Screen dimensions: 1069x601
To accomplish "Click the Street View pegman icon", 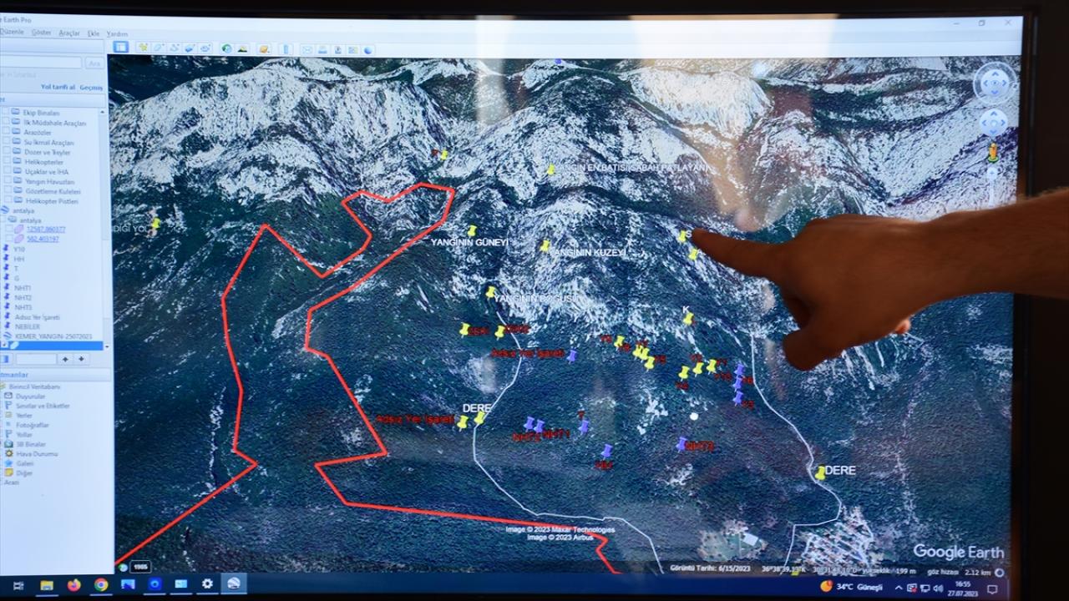I will click(992, 154).
